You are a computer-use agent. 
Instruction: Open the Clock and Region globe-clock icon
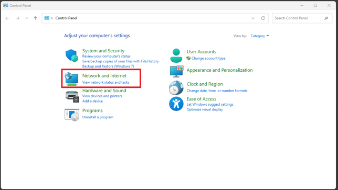pyautogui.click(x=176, y=88)
